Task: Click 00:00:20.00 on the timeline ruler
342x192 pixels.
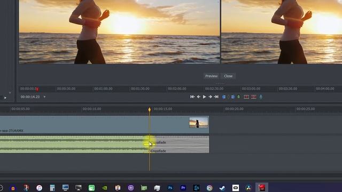Action: pos(234,109)
